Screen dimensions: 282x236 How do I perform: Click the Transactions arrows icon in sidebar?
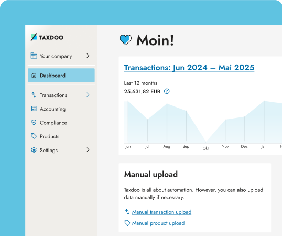[x=34, y=95]
